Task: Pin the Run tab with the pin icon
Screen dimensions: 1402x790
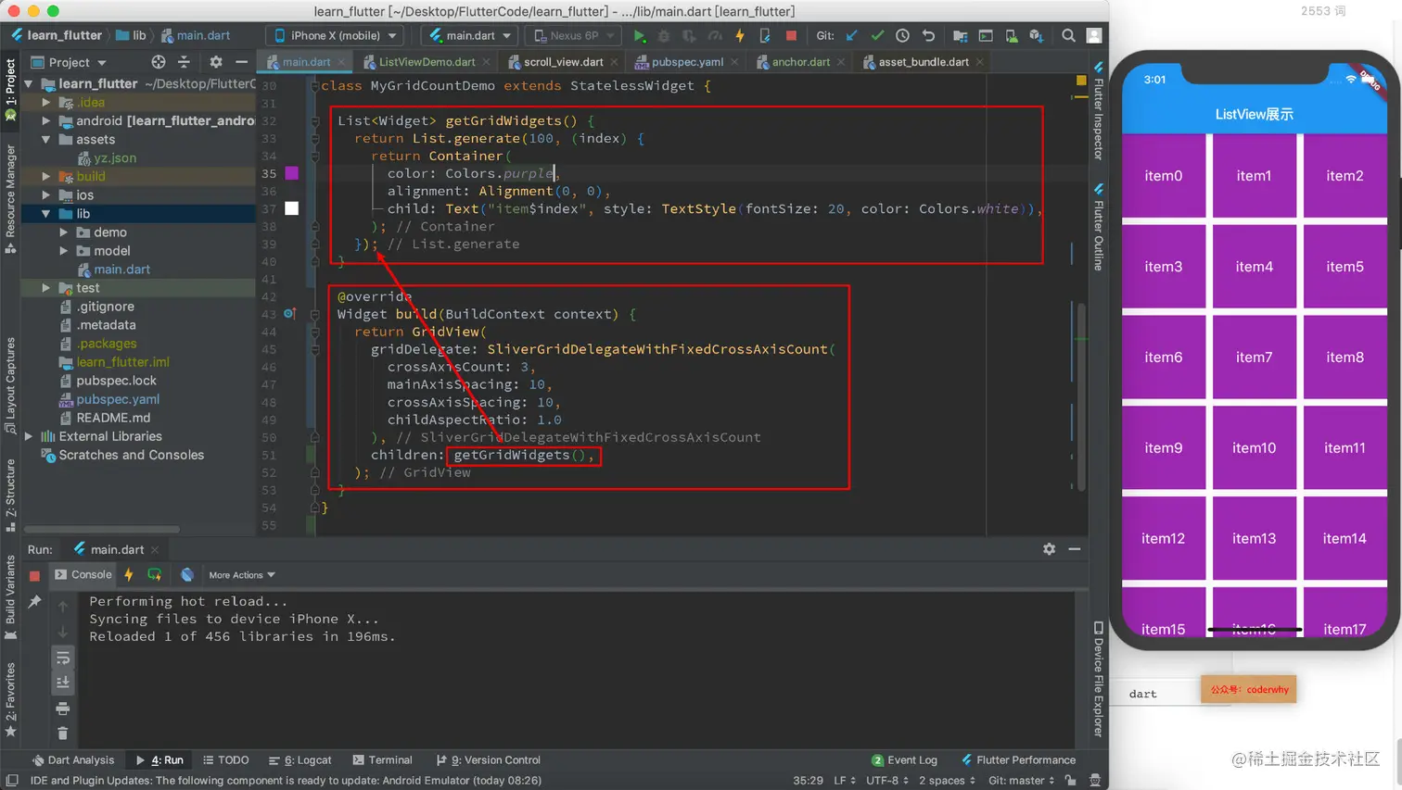Action: coord(35,602)
